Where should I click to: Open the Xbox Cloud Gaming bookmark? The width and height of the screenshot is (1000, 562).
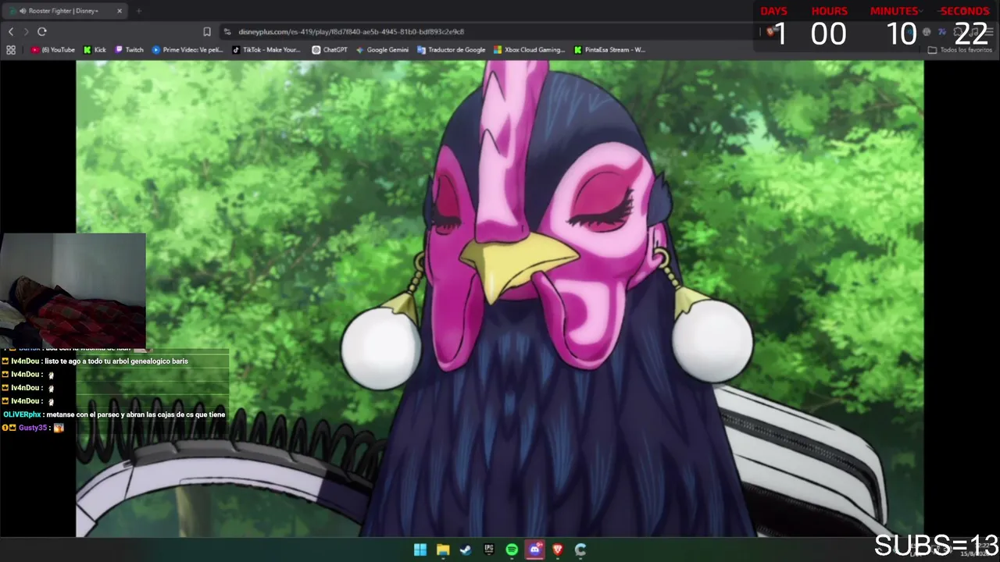(x=529, y=50)
